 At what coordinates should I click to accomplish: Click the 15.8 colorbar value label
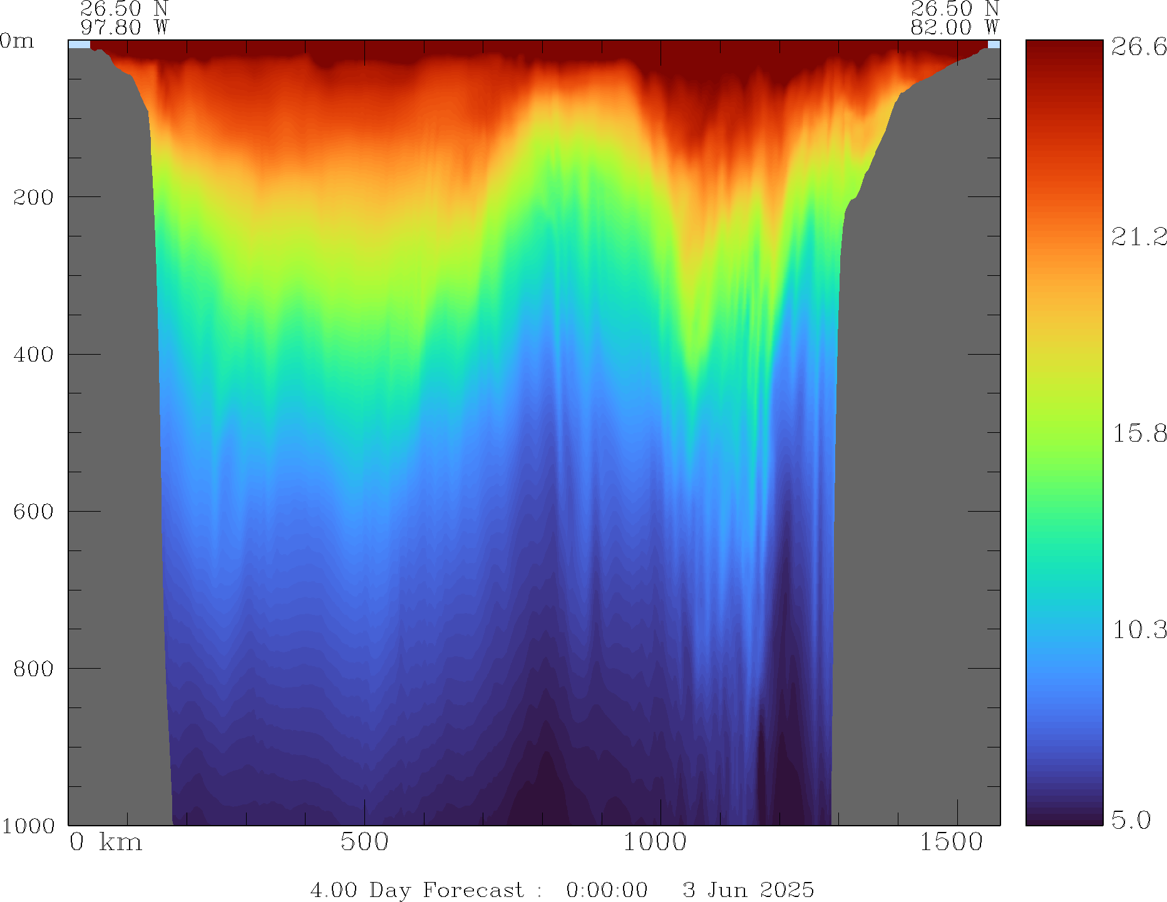click(1139, 433)
